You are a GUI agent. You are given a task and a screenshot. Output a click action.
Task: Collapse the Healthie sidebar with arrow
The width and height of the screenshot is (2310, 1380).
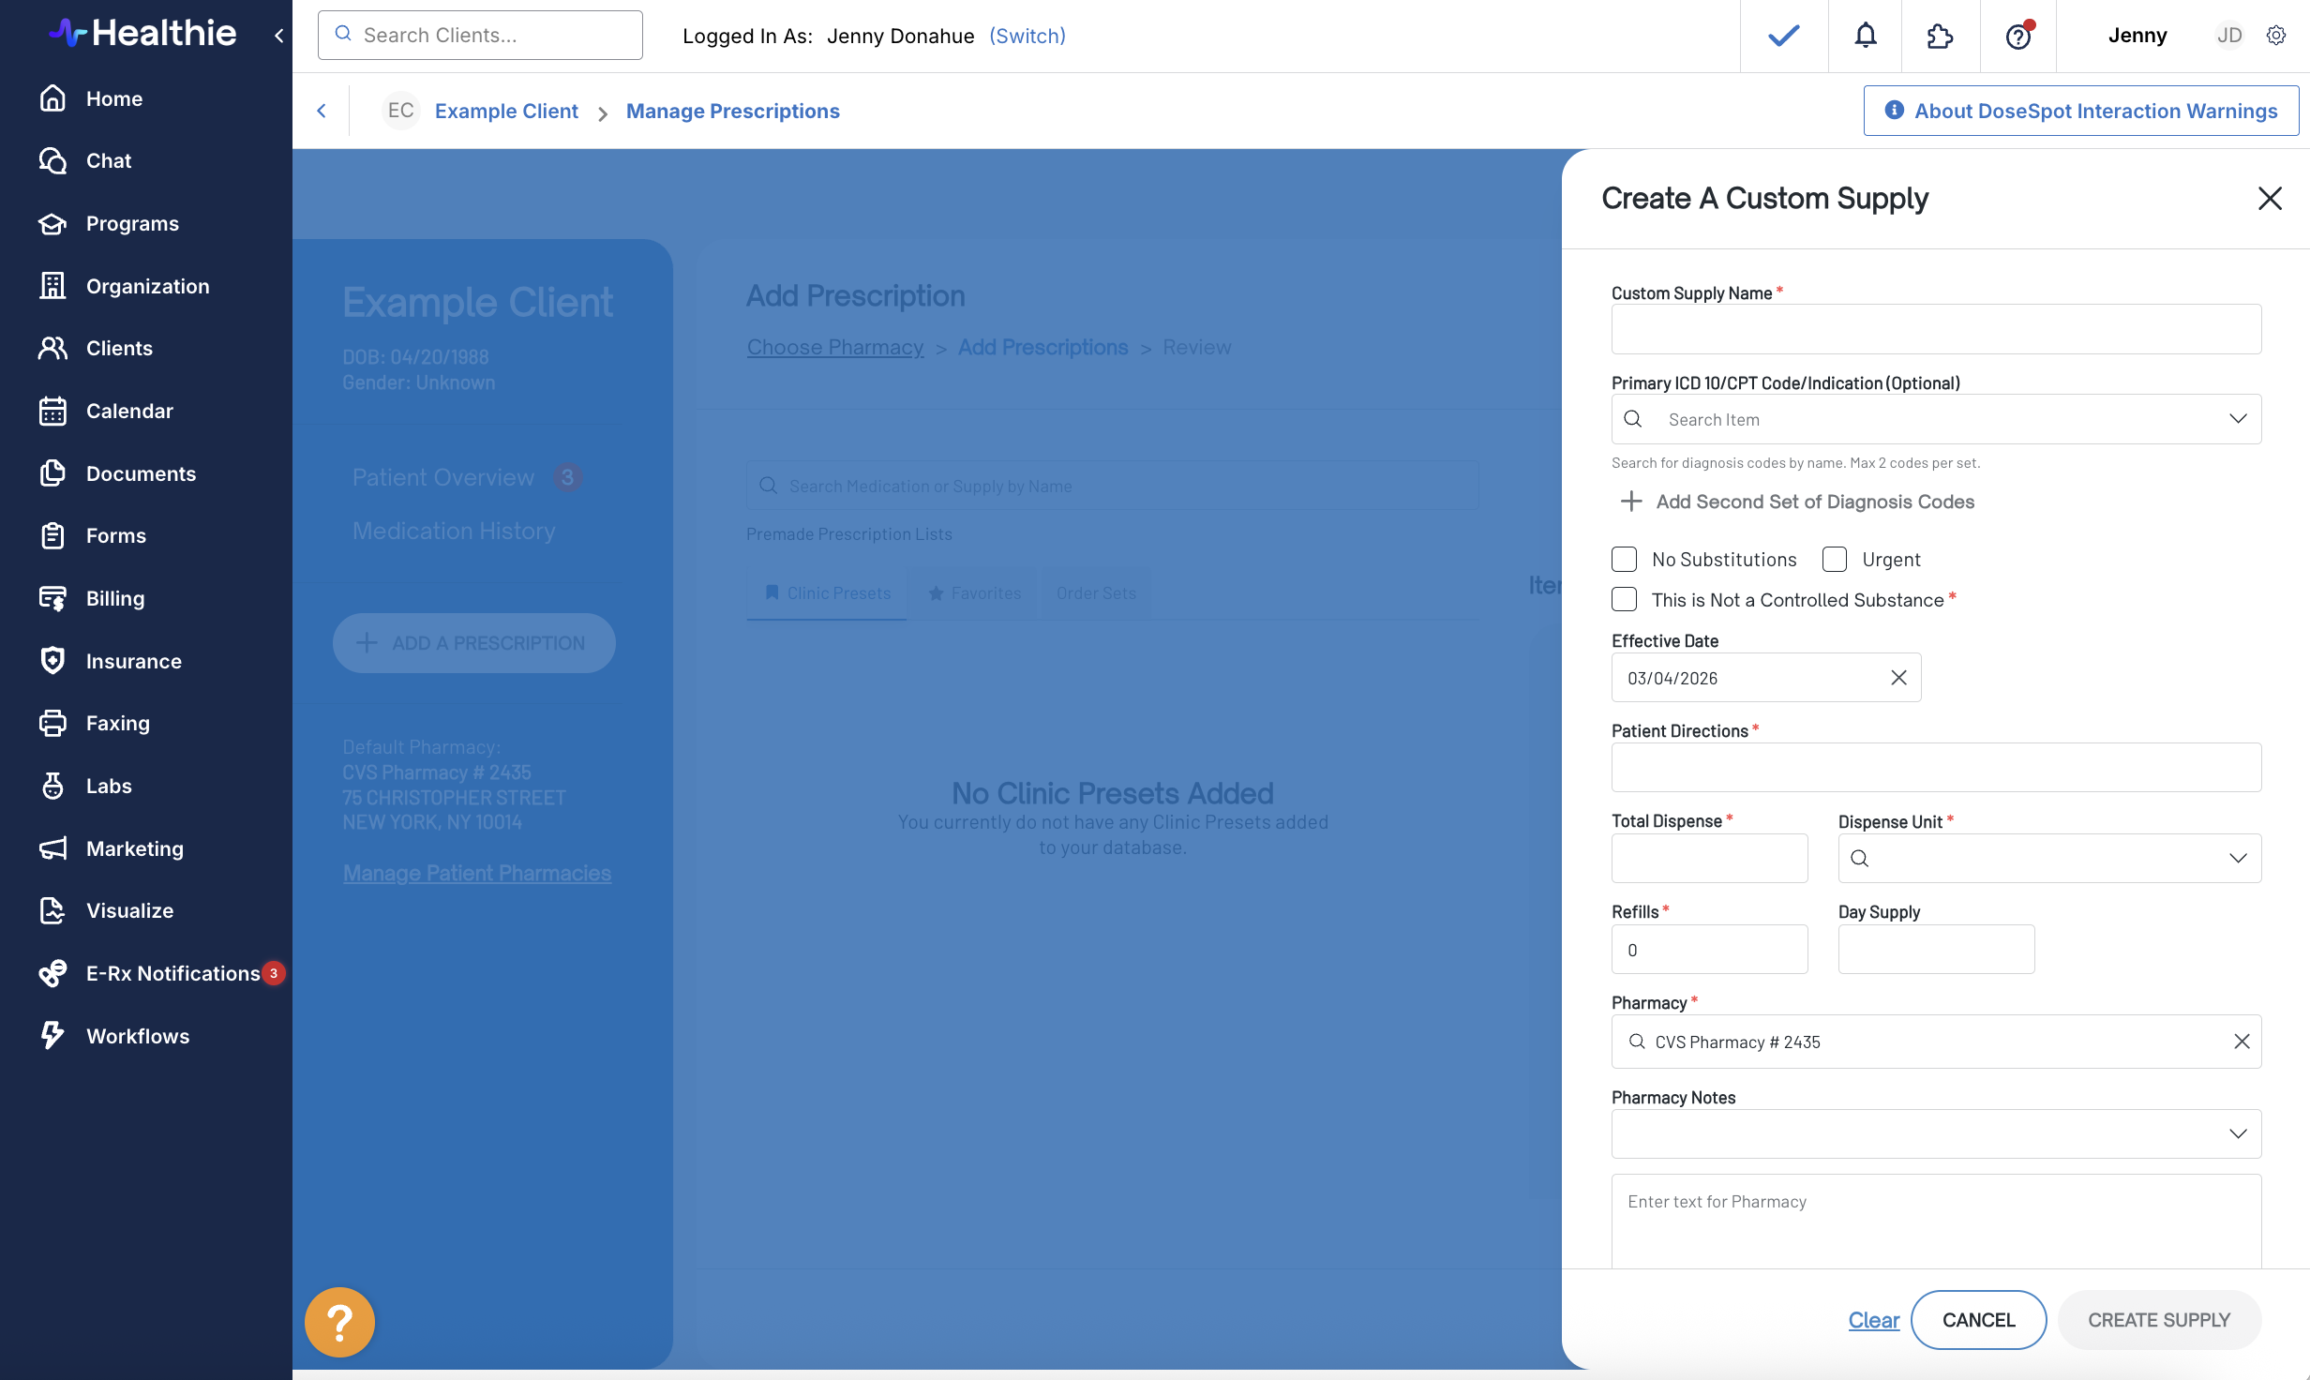coord(278,36)
